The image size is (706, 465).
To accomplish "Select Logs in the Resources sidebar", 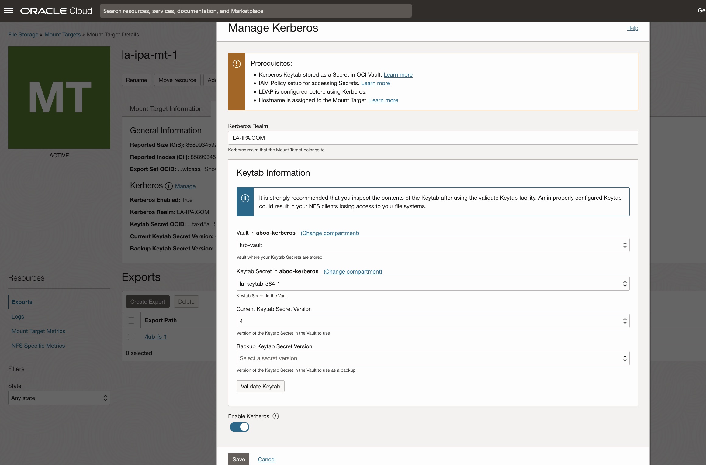I will (x=17, y=316).
